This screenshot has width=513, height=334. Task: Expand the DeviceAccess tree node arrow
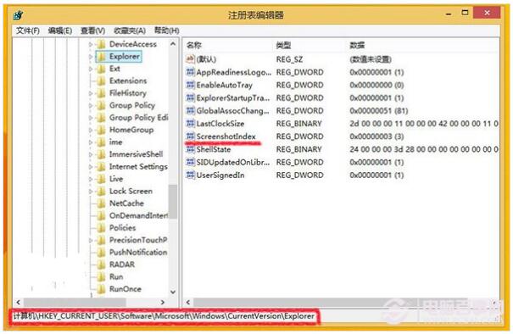(x=91, y=44)
